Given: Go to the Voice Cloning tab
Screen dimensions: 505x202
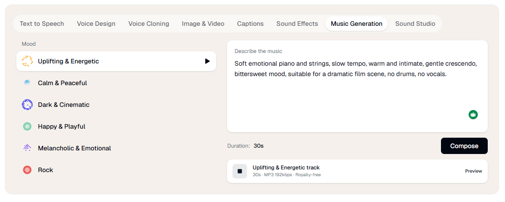Looking at the screenshot, I should pyautogui.click(x=149, y=24).
